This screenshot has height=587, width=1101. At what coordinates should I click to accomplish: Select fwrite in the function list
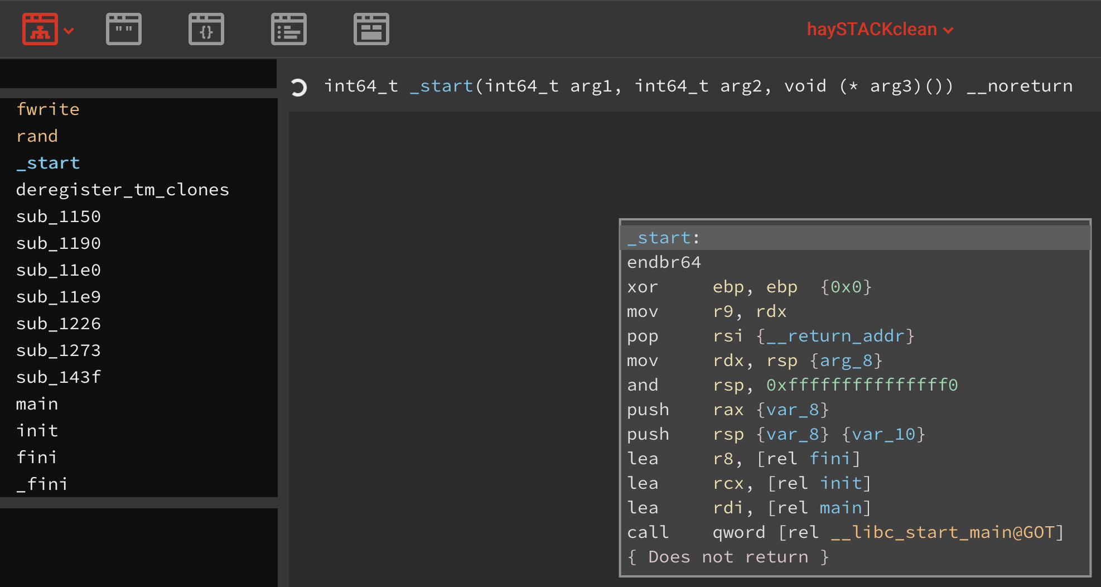[48, 109]
